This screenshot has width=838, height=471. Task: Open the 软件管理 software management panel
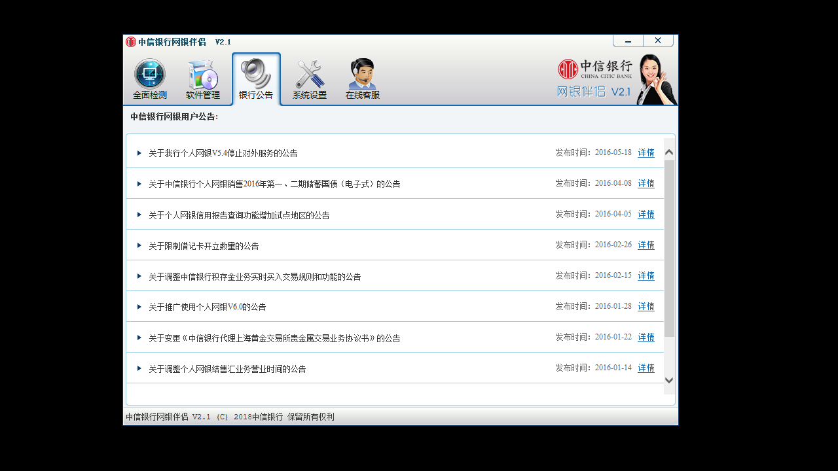[x=202, y=78]
